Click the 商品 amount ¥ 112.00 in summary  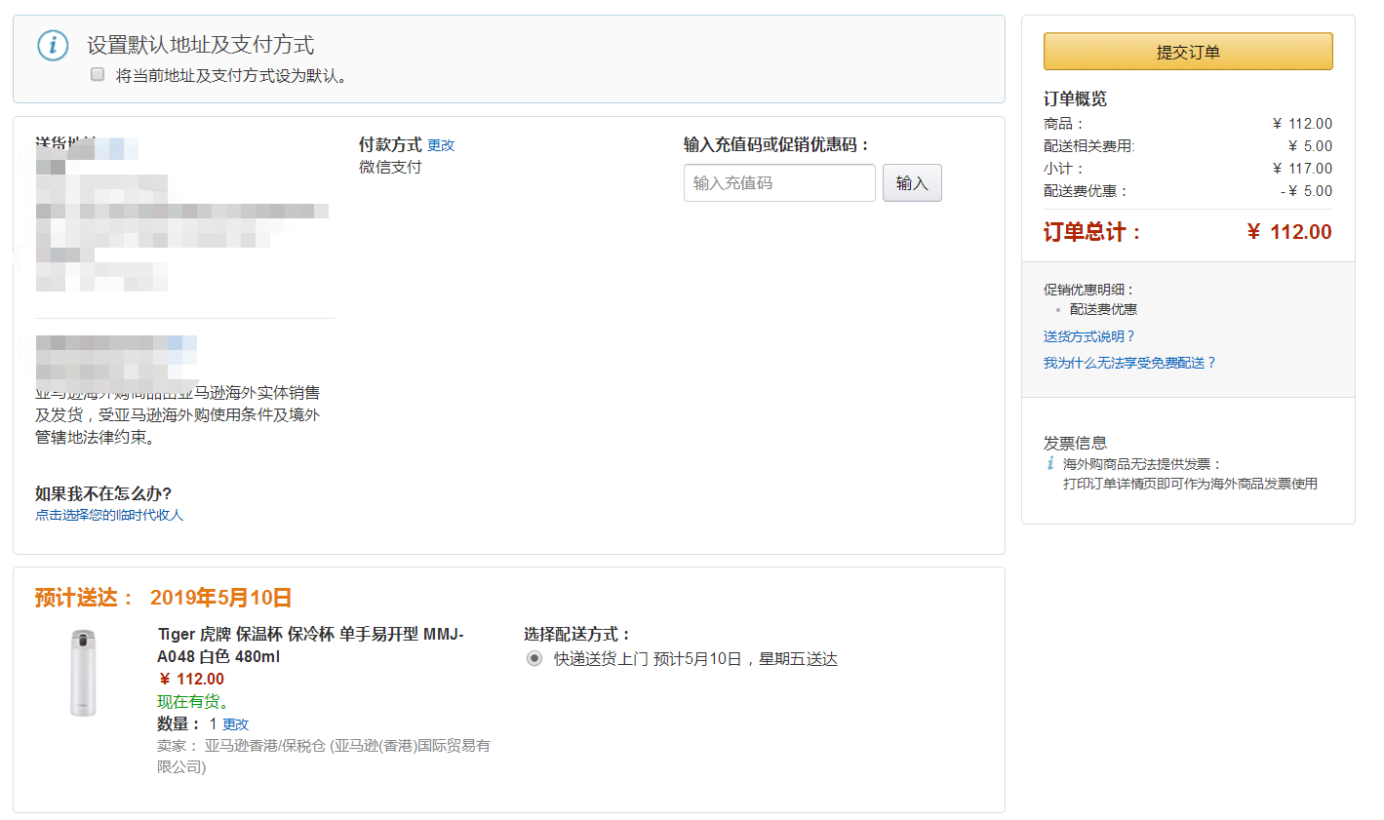point(1302,124)
